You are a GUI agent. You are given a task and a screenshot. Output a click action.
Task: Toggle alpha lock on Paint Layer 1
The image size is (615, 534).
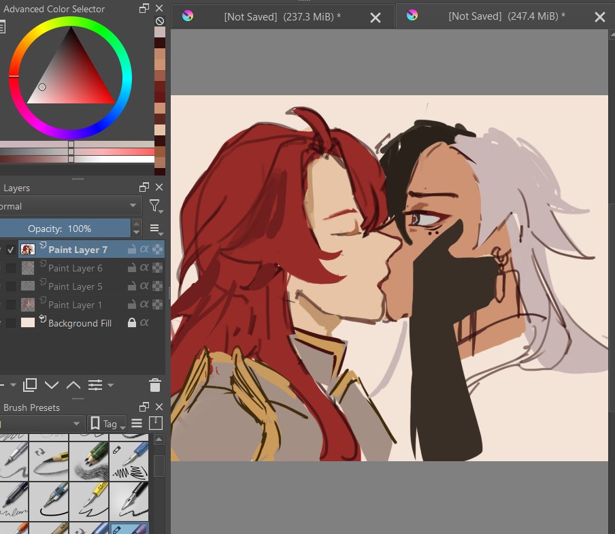click(157, 304)
